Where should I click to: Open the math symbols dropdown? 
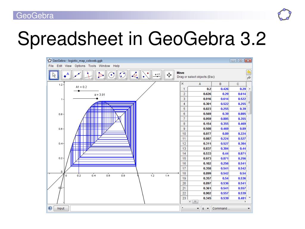(190, 208)
